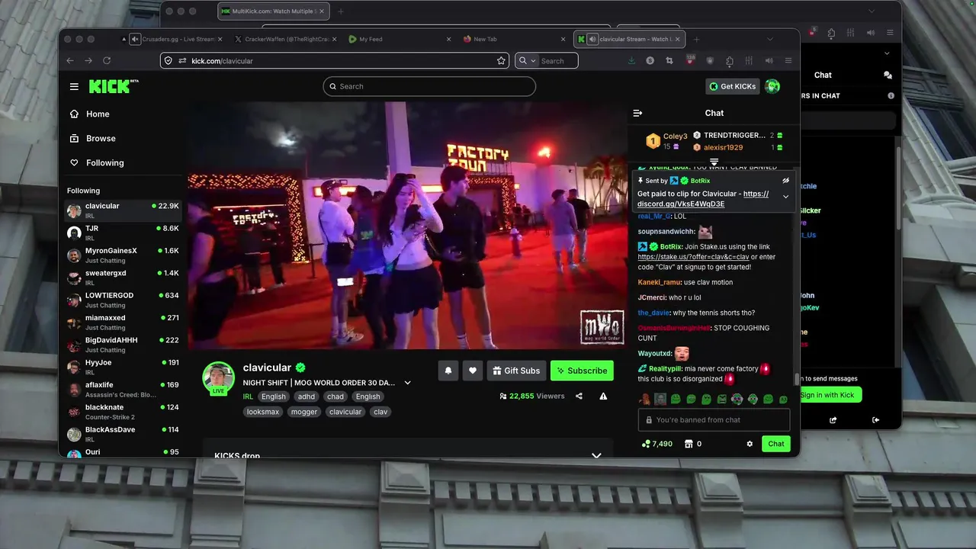
Task: Click the Kick site search field
Action: pos(429,86)
